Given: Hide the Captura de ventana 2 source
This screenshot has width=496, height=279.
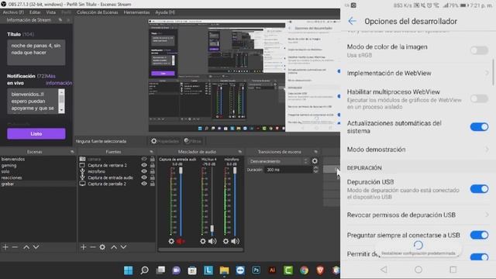Looking at the screenshot, I should click(x=144, y=165).
